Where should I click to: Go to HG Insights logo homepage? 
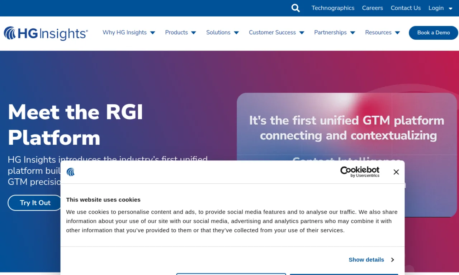(46, 33)
